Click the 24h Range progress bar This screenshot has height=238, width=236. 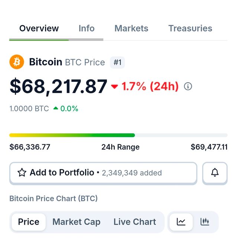[118, 135]
